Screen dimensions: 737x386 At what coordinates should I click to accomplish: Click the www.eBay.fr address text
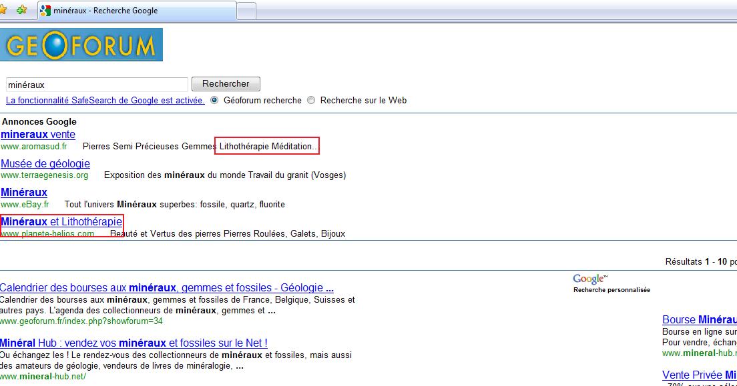(25, 204)
